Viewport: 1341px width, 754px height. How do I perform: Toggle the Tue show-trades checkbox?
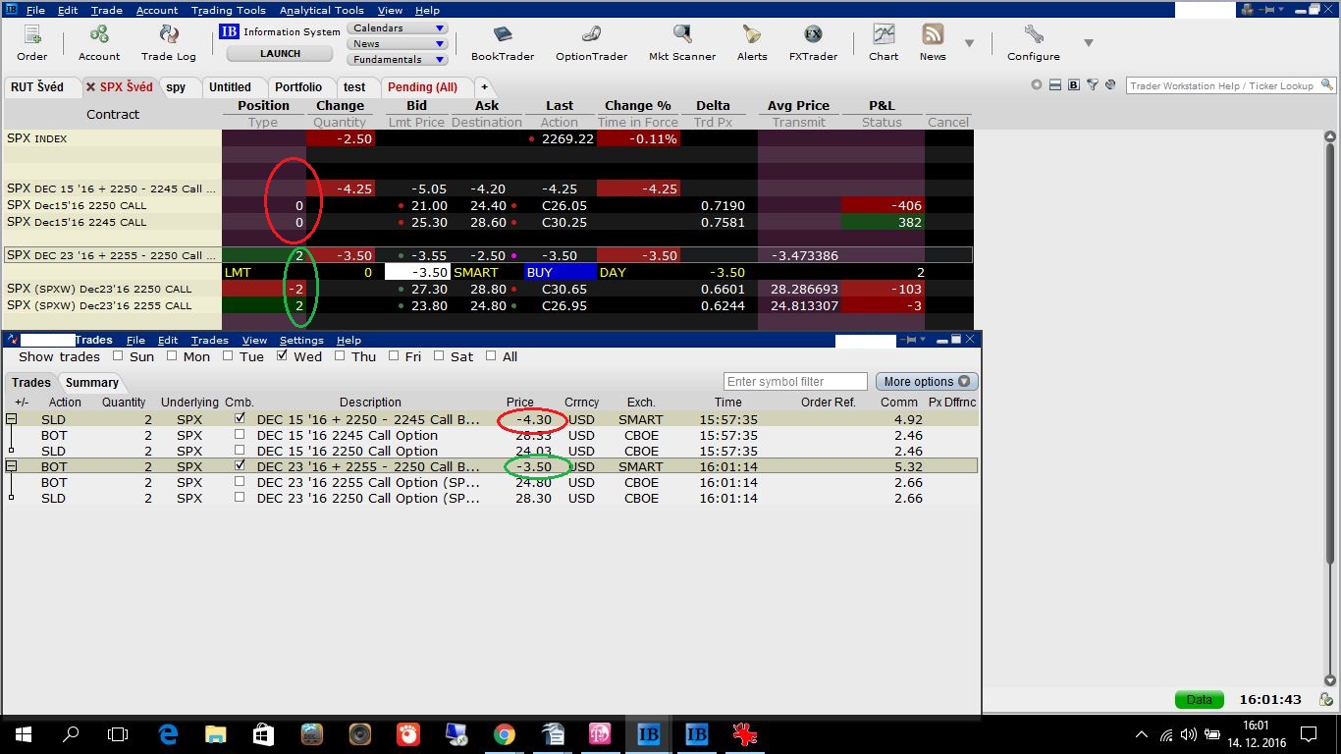point(228,356)
